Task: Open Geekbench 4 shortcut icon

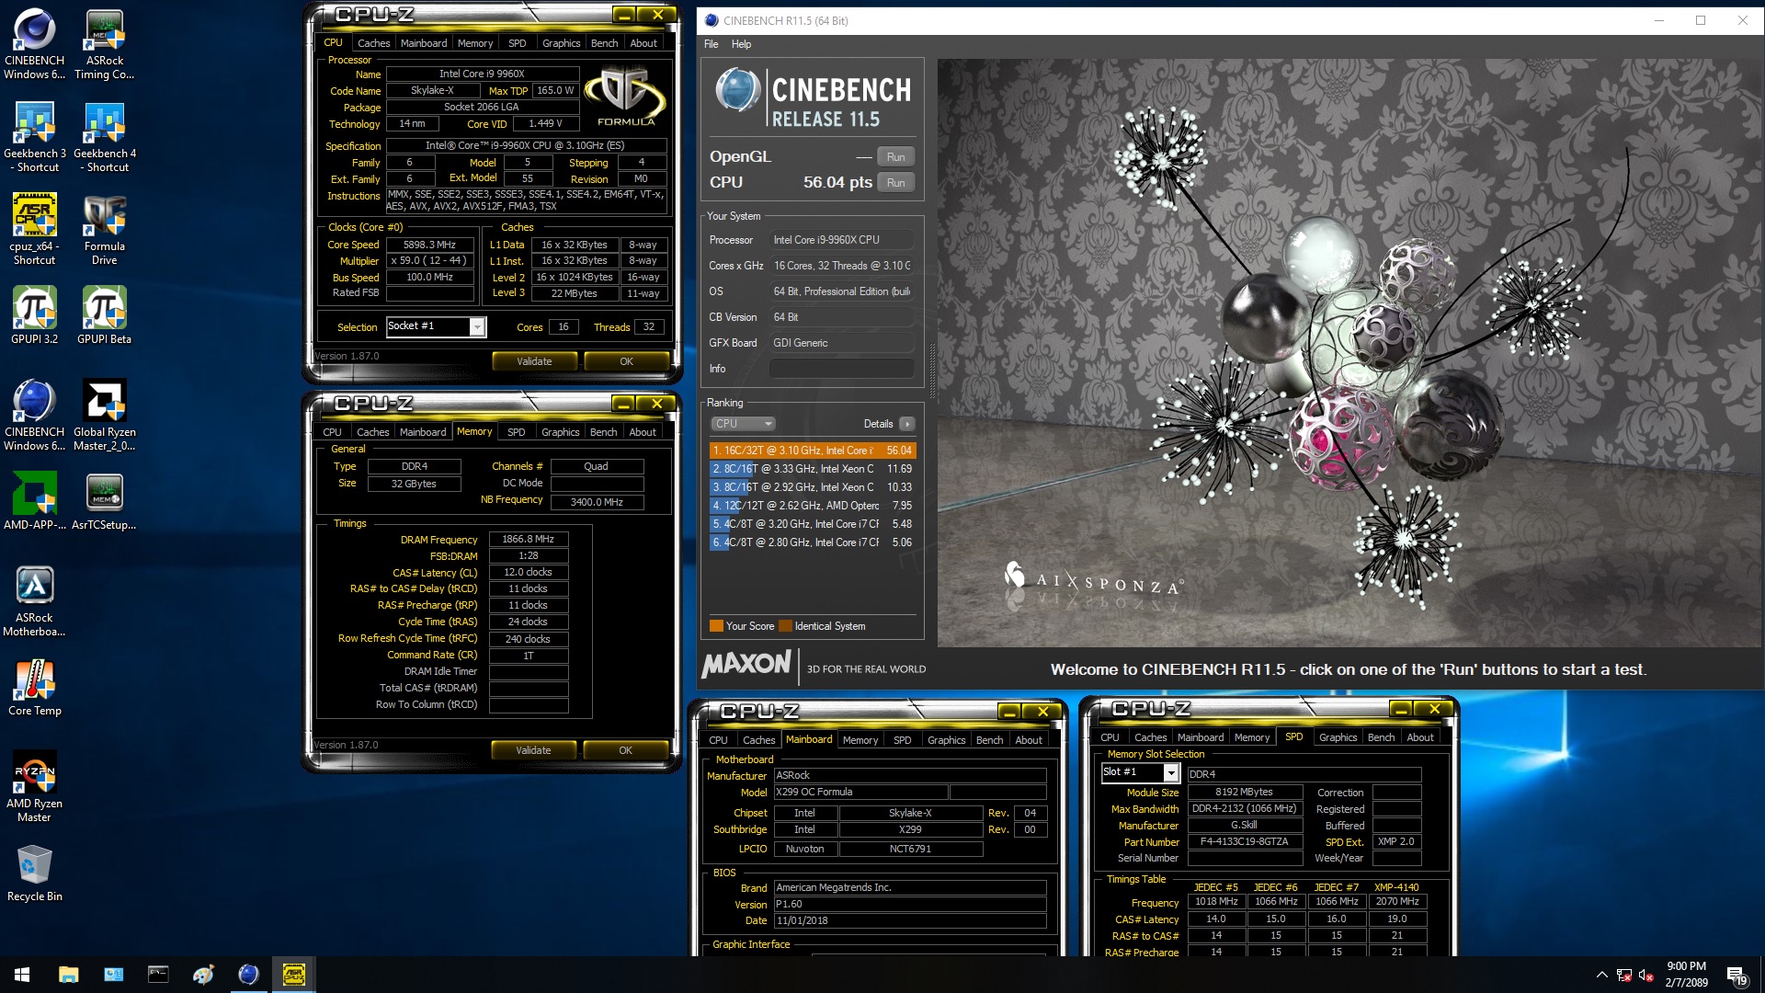Action: (105, 137)
